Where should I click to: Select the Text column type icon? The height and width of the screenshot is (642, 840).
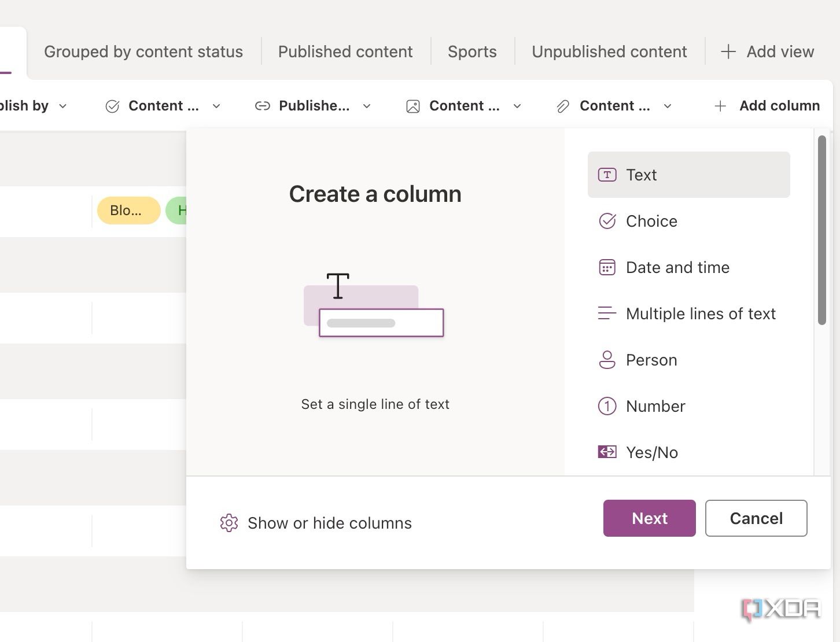tap(607, 175)
